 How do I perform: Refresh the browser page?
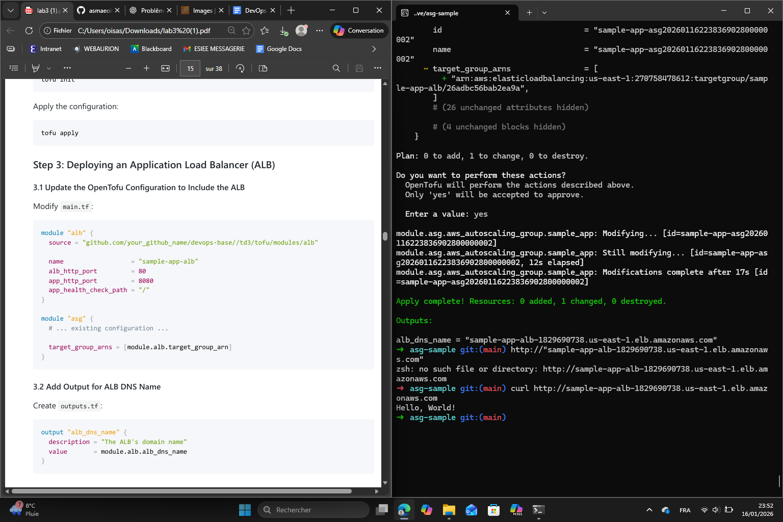point(29,31)
